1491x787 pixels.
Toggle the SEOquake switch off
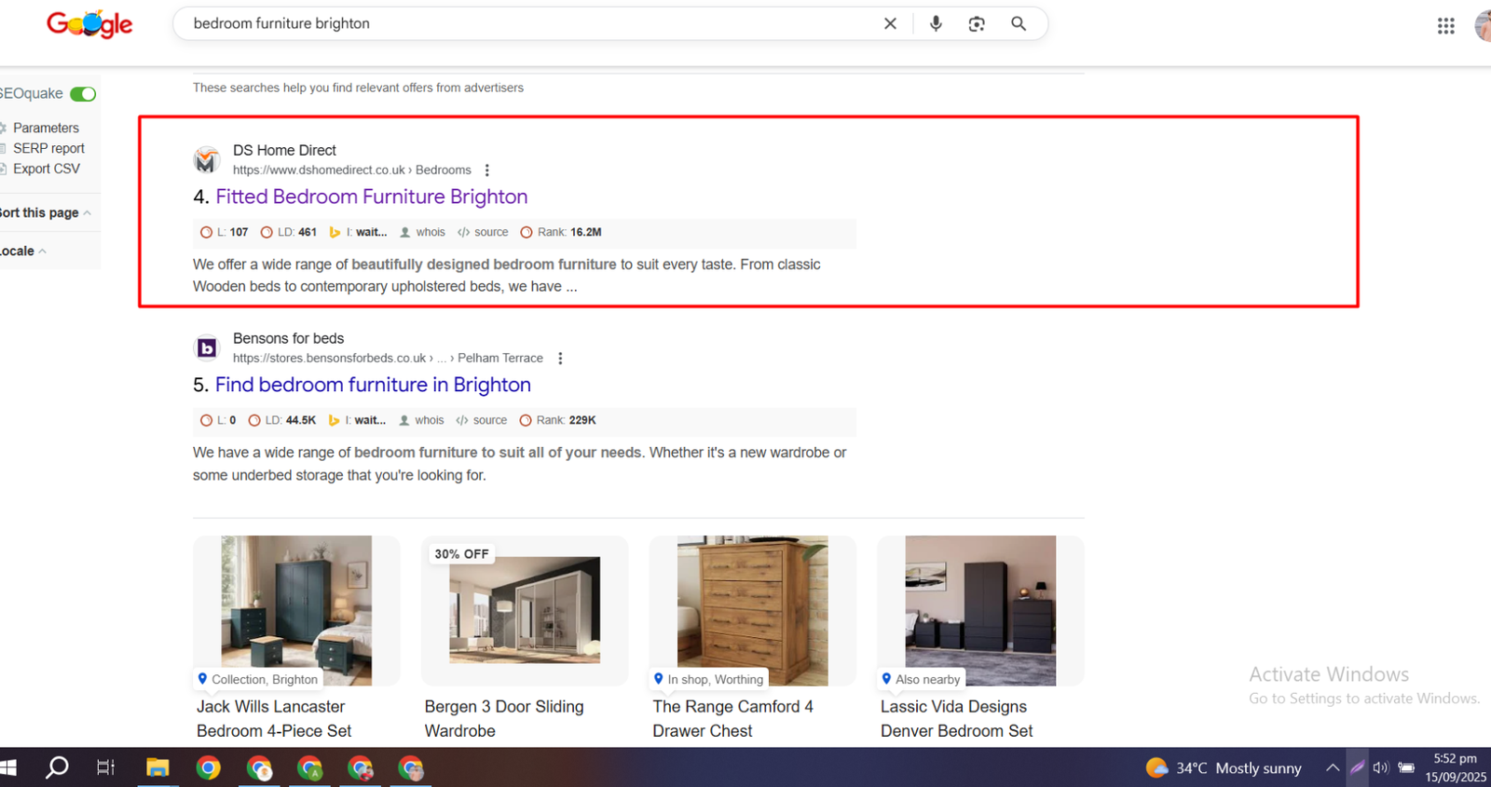pos(83,94)
